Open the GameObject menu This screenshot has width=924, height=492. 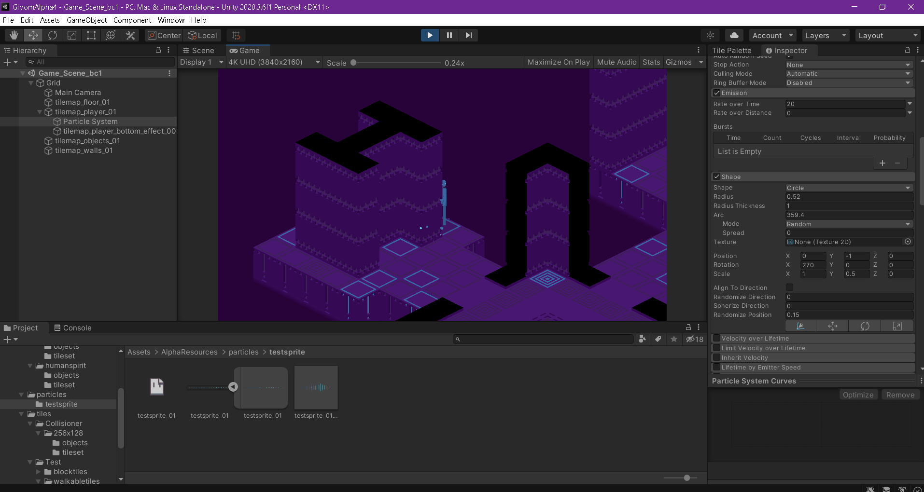pos(86,20)
